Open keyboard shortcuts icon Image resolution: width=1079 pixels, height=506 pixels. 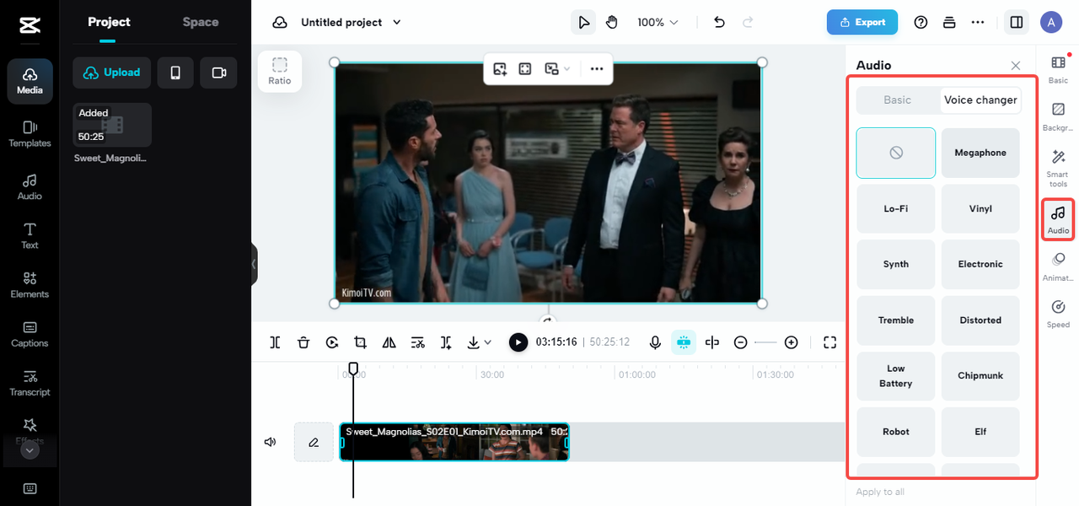[30, 488]
